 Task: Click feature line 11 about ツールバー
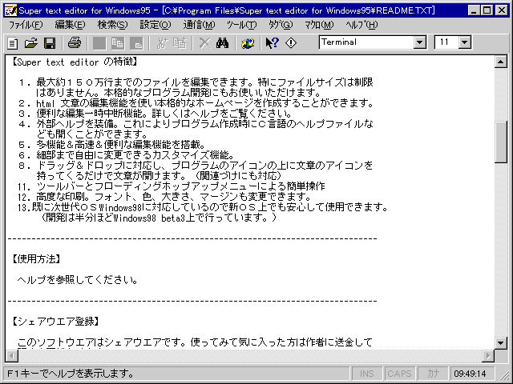172,186
